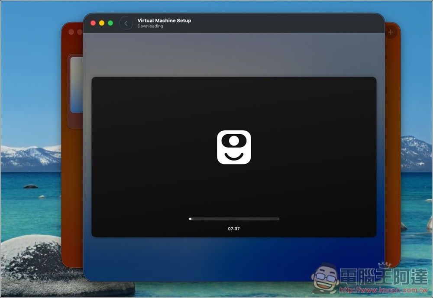Viewport: 433px width, 298px height.
Task: Click the download progress bar
Action: pos(234,219)
